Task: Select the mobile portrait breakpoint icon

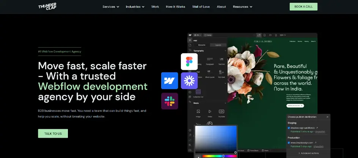Action: point(276,35)
